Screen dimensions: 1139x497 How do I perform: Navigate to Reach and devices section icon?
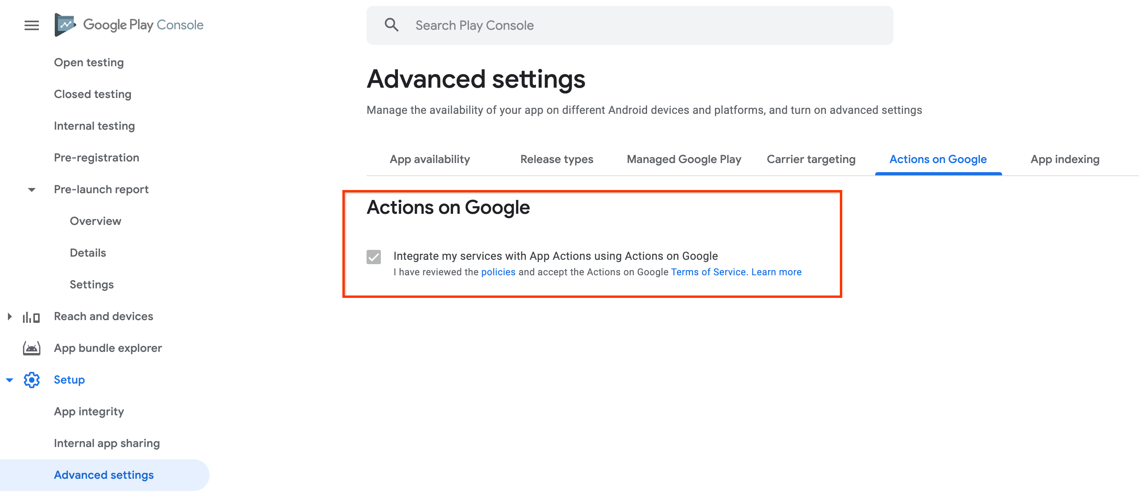click(x=31, y=316)
